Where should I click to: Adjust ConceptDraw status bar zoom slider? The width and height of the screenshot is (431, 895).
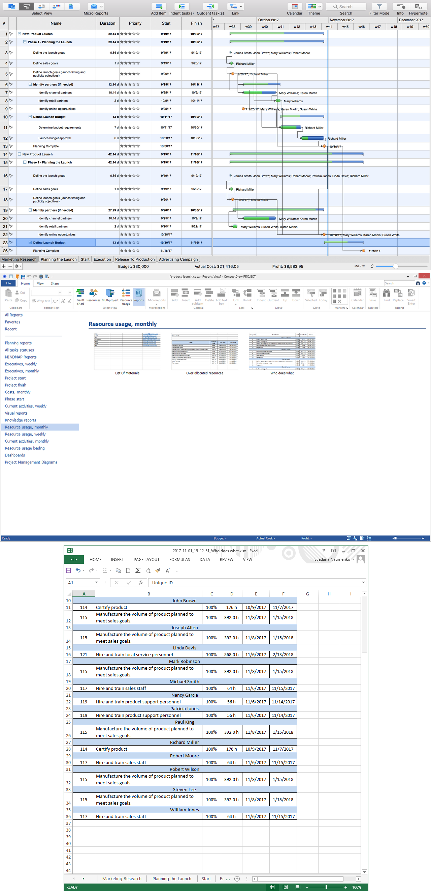[395, 538]
